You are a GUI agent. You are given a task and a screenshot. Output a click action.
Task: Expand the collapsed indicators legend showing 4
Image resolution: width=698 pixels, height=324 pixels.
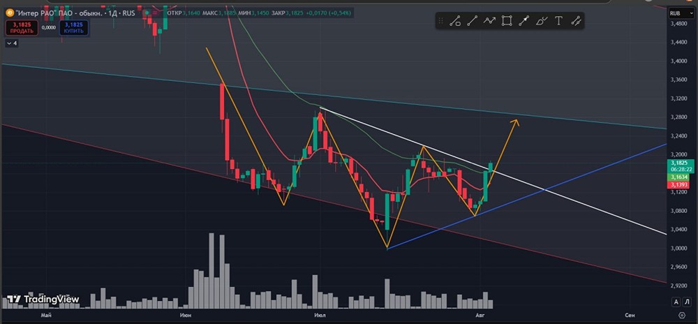[x=12, y=43]
